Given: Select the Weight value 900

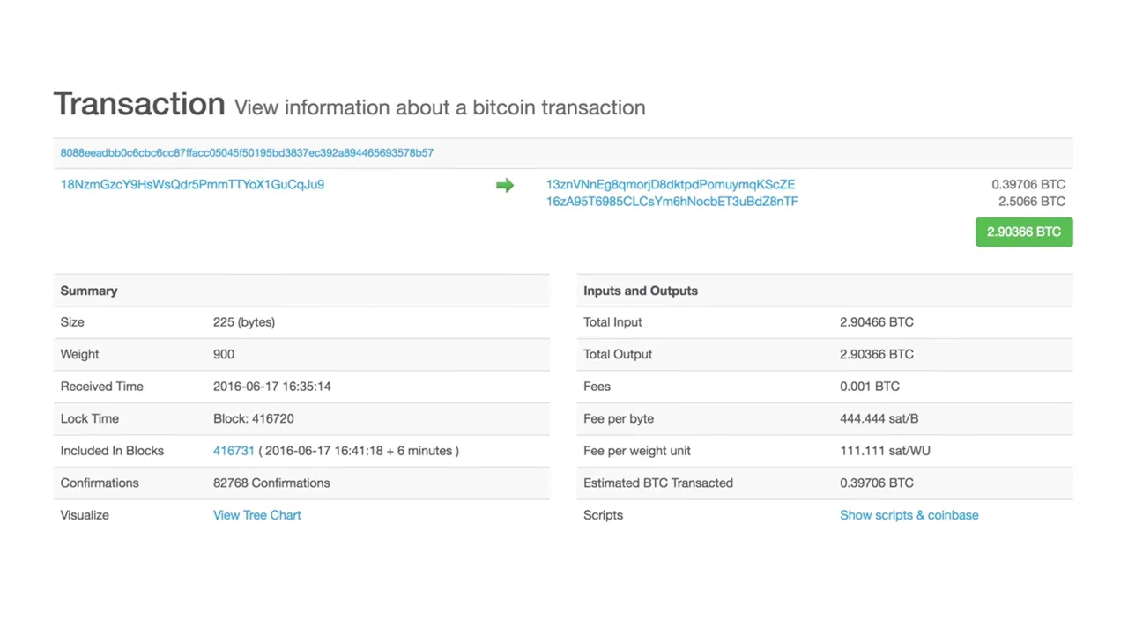Looking at the screenshot, I should point(224,354).
